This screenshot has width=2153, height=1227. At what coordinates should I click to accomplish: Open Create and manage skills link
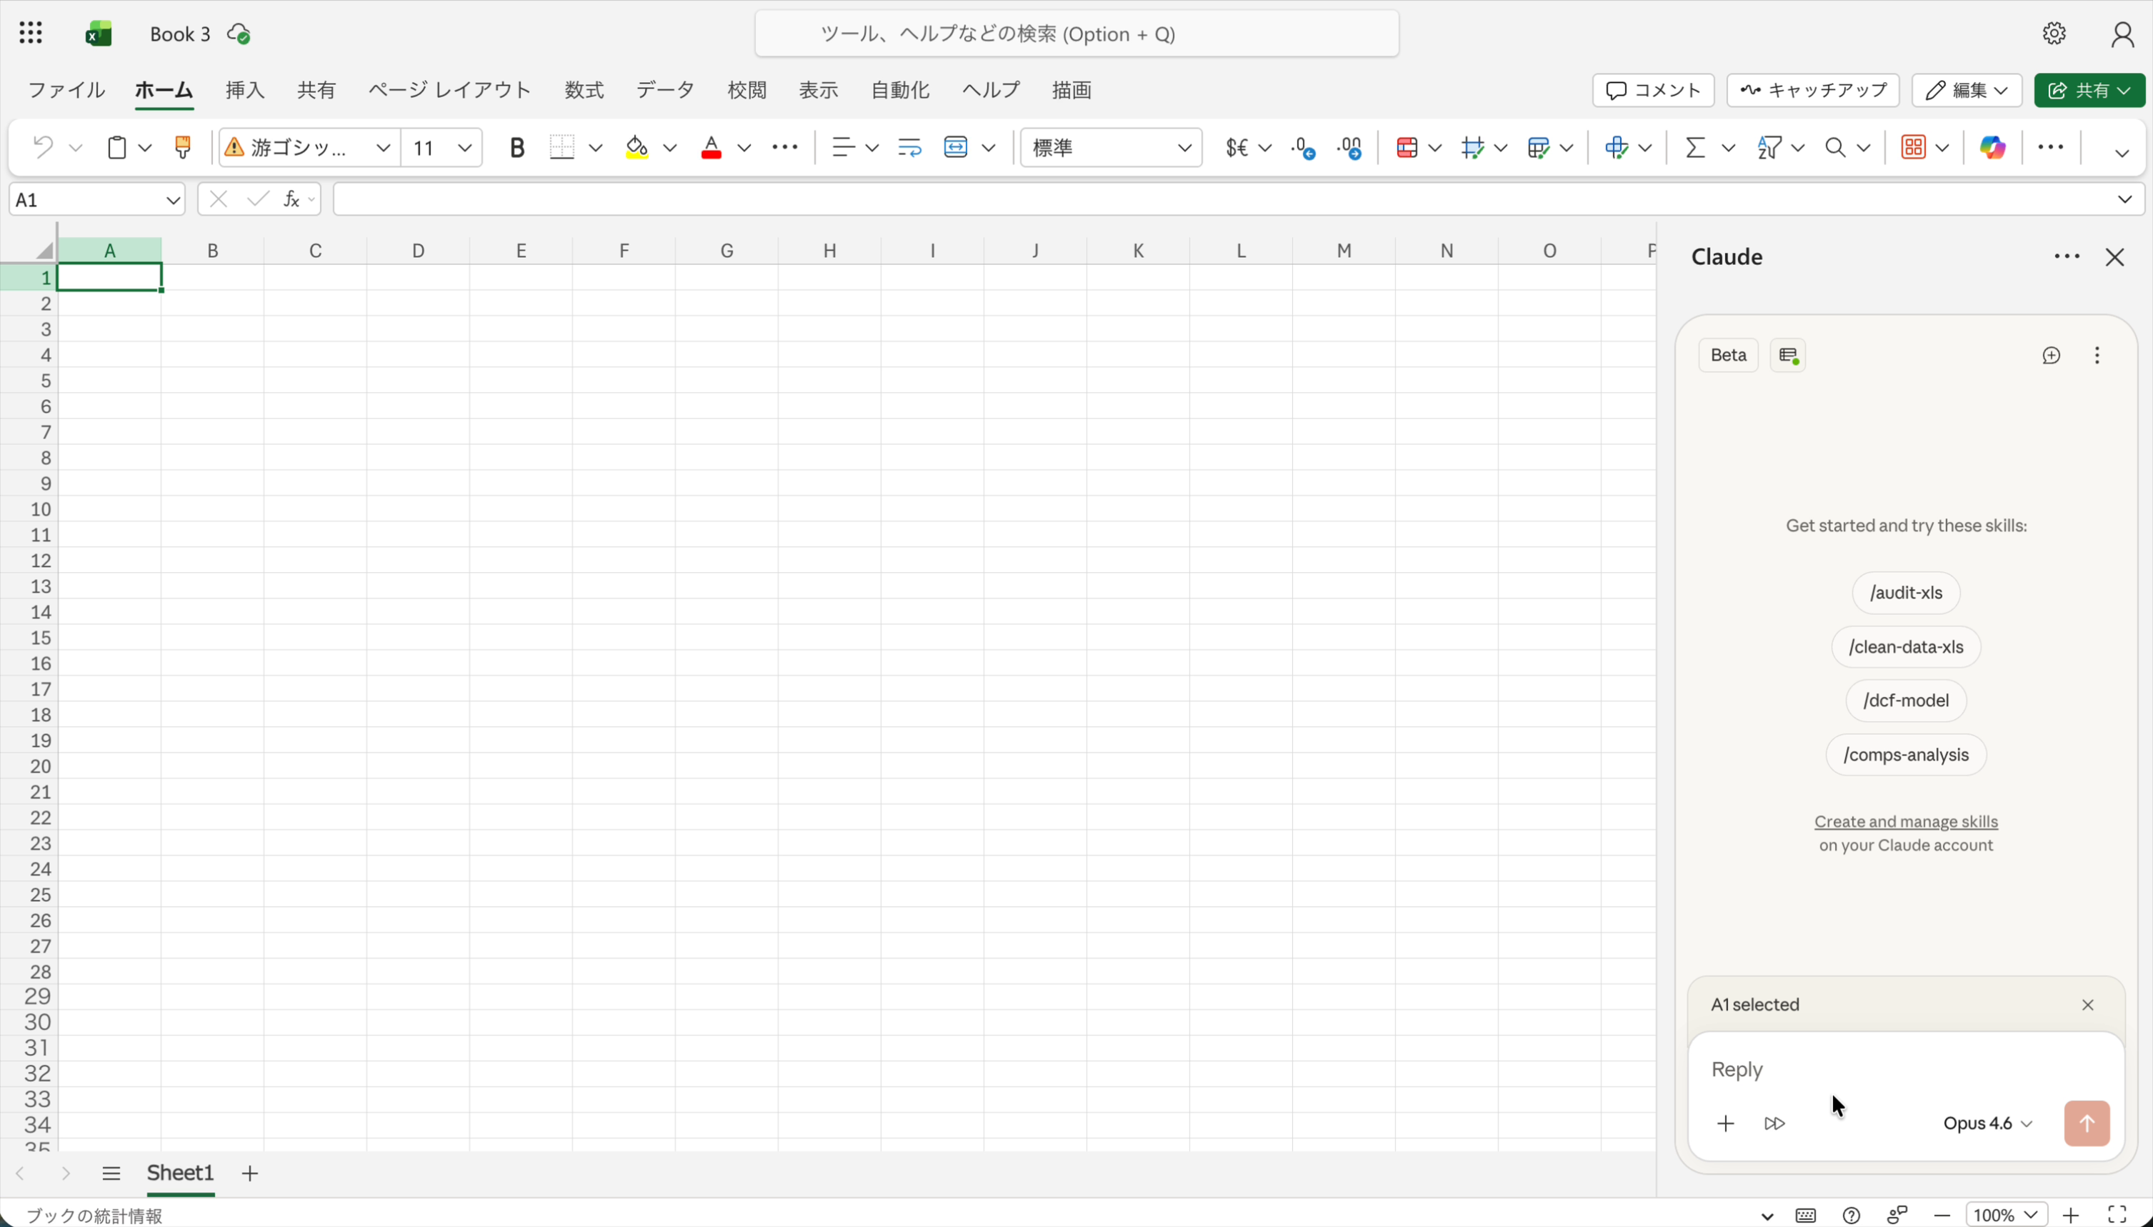tap(1905, 821)
